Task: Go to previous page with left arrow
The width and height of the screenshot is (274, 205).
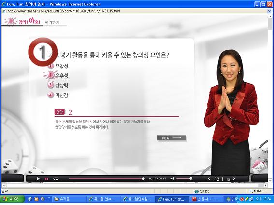Action: click(x=209, y=178)
